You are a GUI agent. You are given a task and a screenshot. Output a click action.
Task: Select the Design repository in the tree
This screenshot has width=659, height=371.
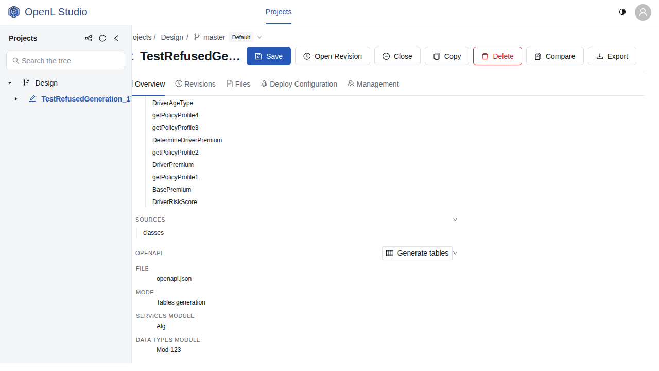tap(46, 83)
